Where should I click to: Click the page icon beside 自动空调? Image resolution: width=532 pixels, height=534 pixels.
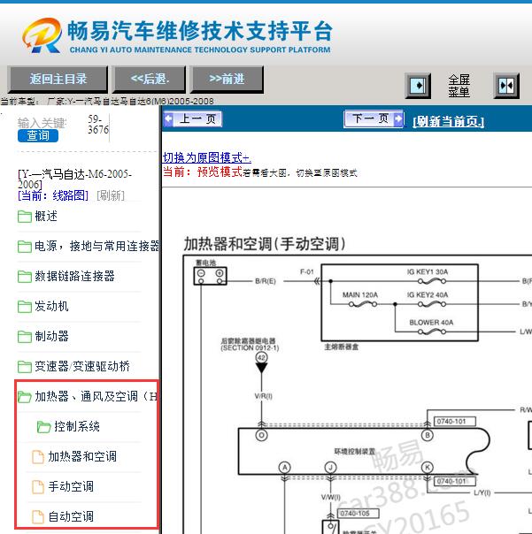(38, 517)
